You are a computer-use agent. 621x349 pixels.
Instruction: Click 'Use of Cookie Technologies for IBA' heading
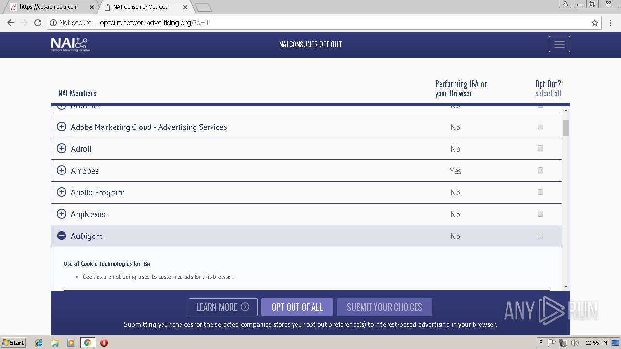click(x=108, y=264)
